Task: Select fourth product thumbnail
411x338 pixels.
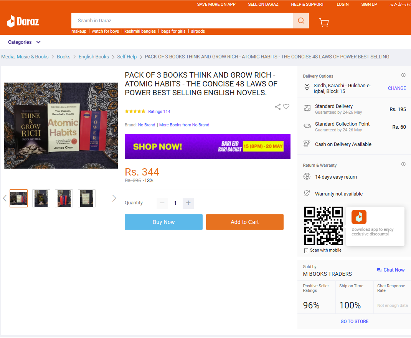Action: (87, 199)
